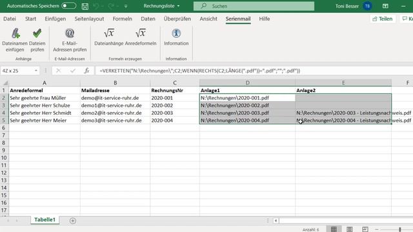
Task: Open the Start ribbon tab
Action: (x=30, y=19)
